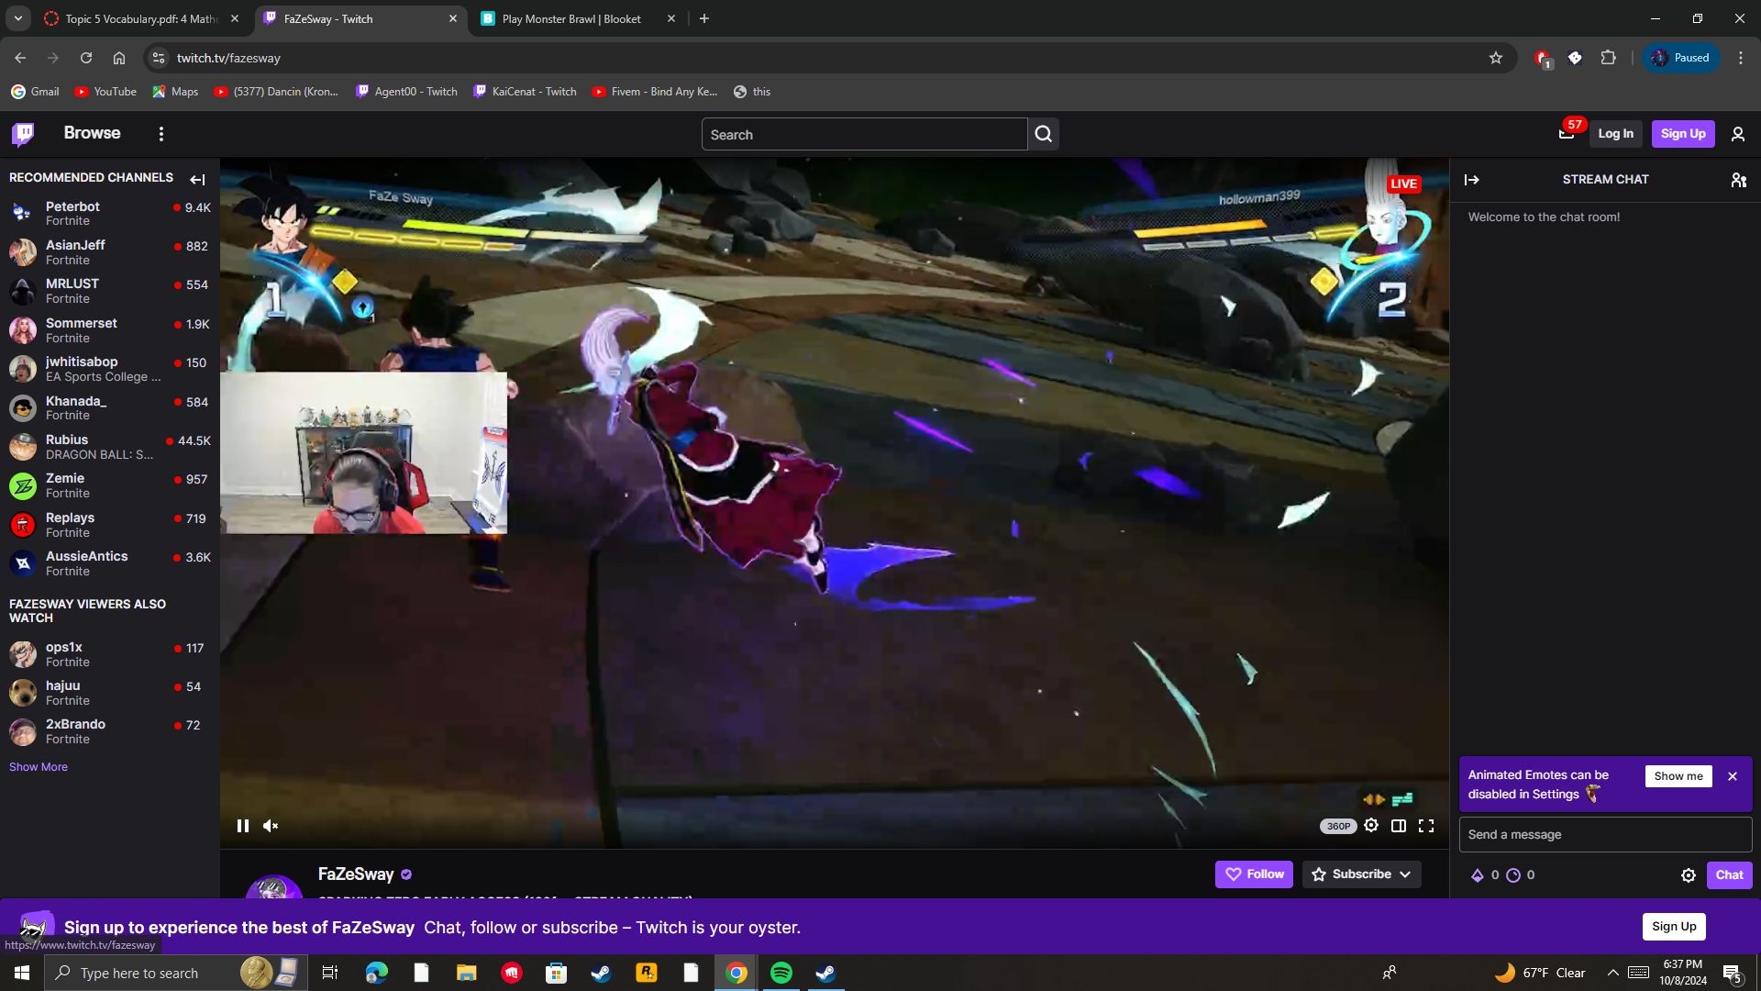Switch to the Blooket Monster Brawl tab
1761x991 pixels.
pos(570,18)
